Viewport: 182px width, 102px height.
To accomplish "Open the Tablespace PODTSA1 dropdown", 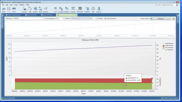I will (x=43, y=18).
